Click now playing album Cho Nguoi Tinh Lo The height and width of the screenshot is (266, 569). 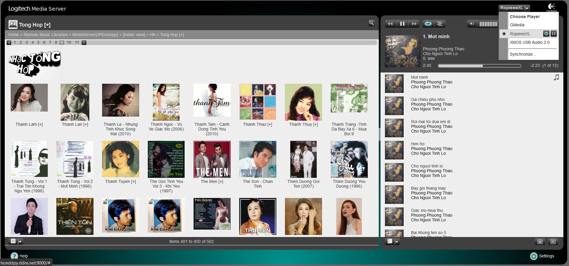[x=440, y=54]
